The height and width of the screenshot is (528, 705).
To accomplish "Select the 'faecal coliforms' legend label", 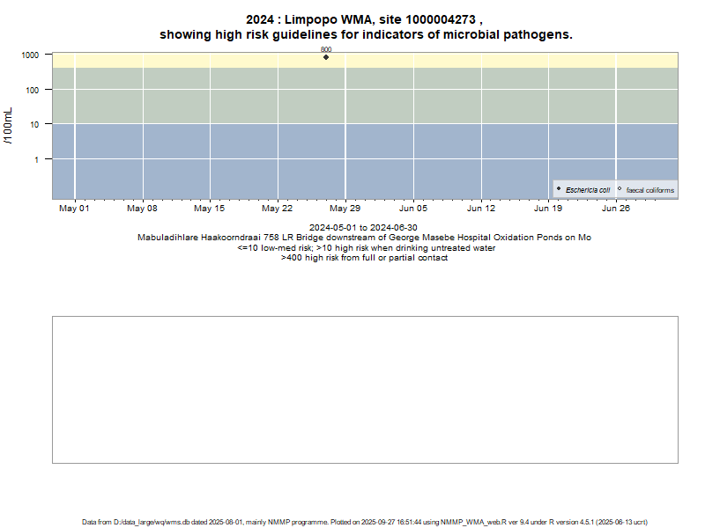I will tap(649, 190).
